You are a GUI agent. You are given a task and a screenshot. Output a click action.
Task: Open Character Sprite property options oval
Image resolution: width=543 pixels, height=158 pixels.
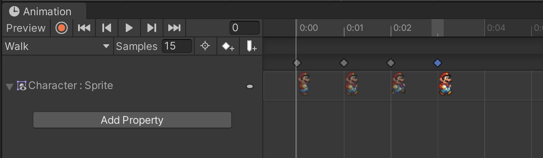click(x=250, y=86)
